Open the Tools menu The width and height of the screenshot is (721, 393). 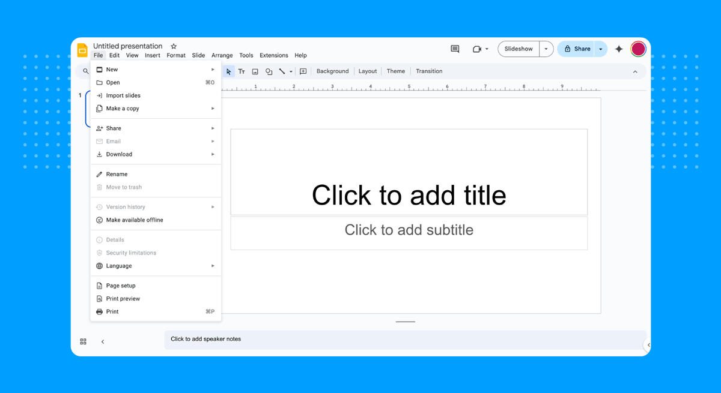(246, 55)
